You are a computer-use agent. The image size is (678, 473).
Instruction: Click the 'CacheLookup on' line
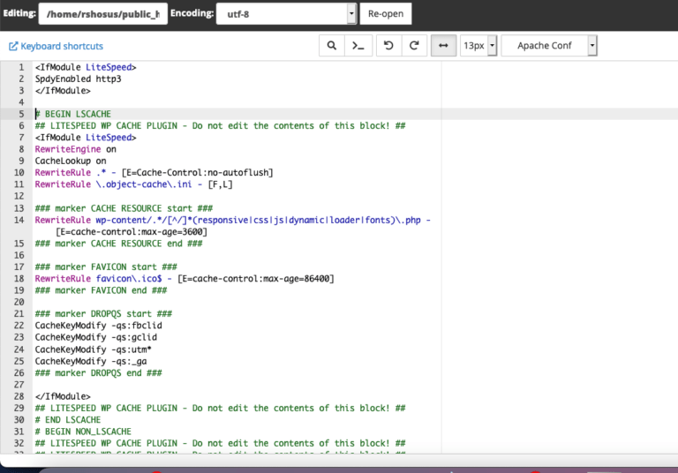click(71, 161)
